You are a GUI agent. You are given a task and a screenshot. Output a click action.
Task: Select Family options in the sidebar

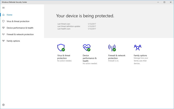point(13,41)
